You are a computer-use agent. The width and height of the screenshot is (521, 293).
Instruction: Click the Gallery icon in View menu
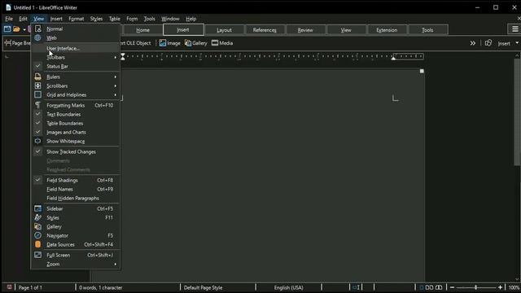coord(38,226)
